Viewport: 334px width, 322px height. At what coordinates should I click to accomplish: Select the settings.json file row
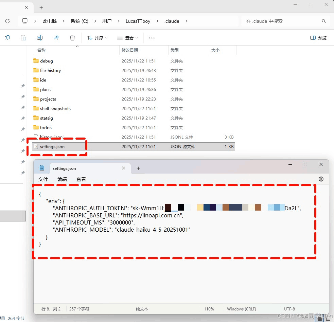pos(133,146)
